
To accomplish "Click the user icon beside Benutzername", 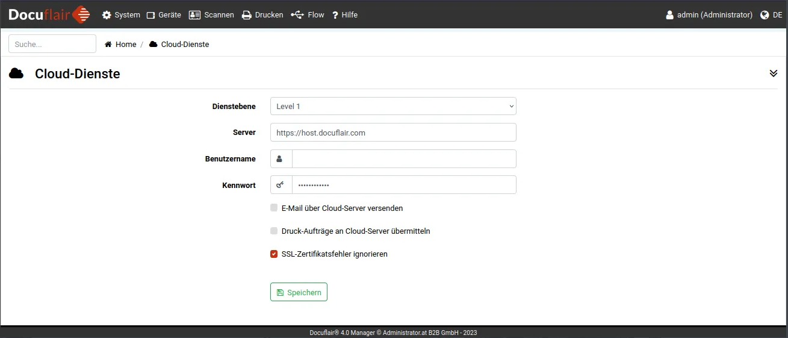I will (281, 159).
